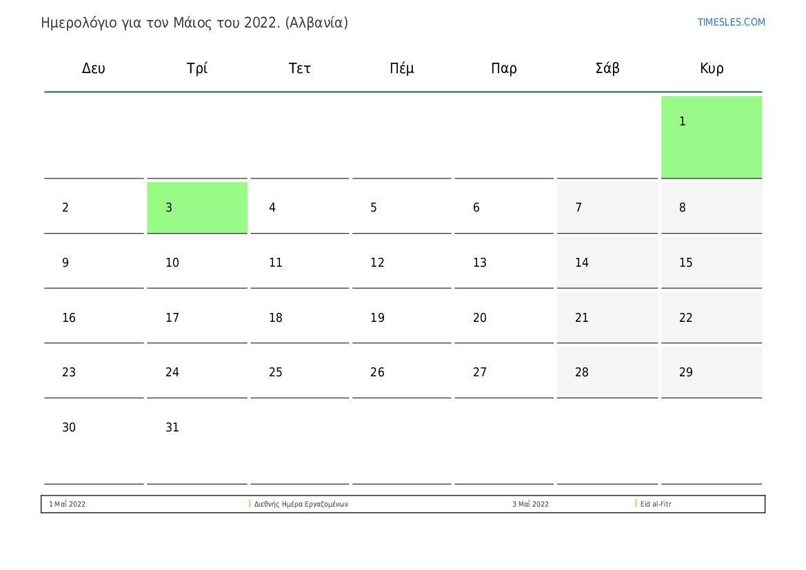Image resolution: width=806 pixels, height=570 pixels.
Task: Click the Δευ weekday column header
Action: (94, 68)
